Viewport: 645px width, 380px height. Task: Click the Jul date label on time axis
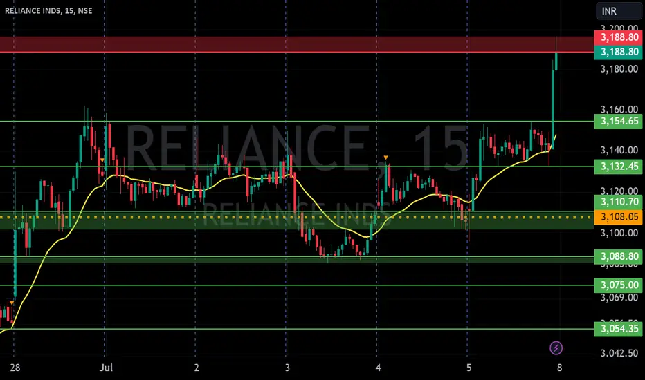click(106, 368)
